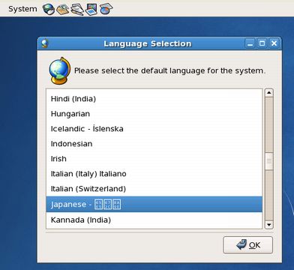Confirm the selection with OK button
This screenshot has height=270, width=294.
tap(247, 245)
